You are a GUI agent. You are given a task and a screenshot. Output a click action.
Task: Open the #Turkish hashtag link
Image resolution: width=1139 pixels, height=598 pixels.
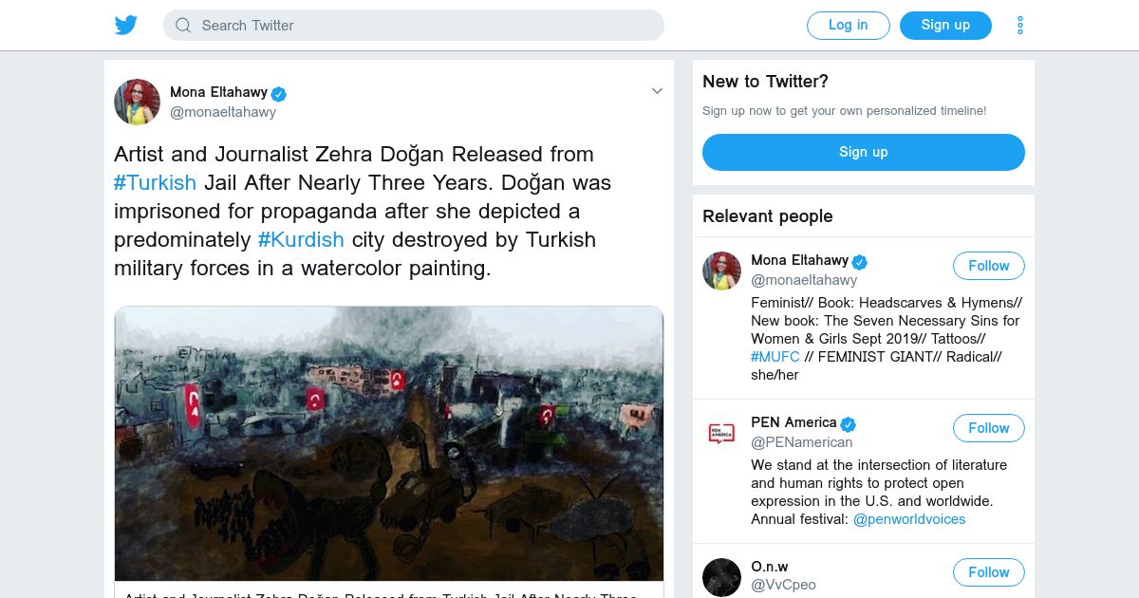point(155,182)
